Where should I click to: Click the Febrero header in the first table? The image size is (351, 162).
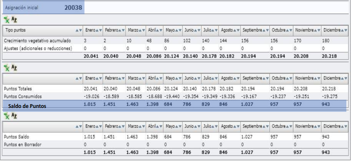pyautogui.click(x=111, y=30)
